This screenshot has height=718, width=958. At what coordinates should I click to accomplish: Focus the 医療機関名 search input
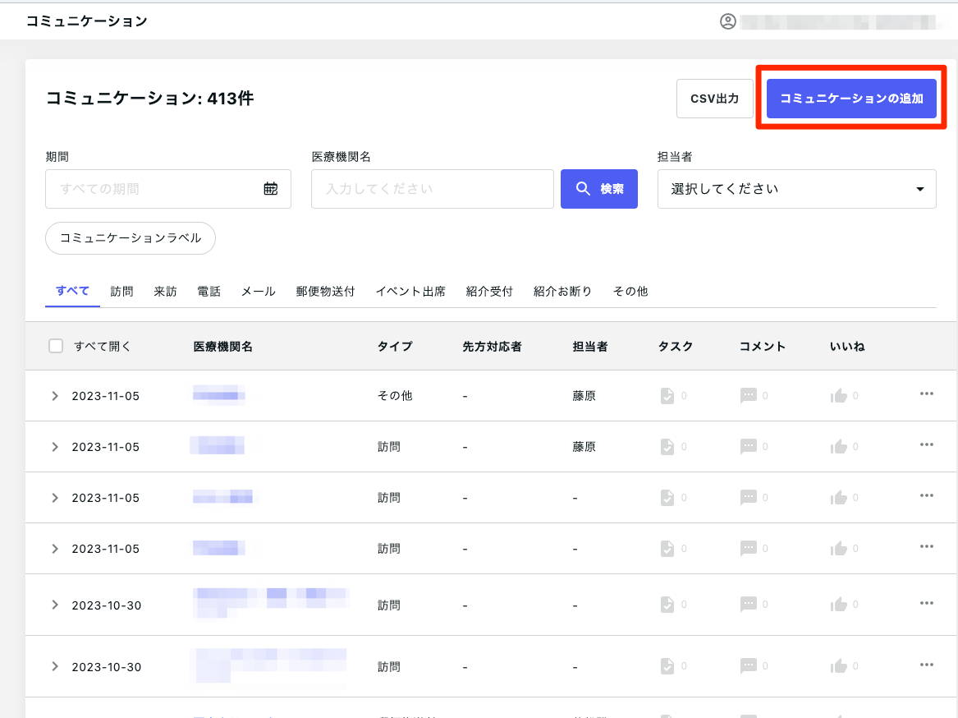[433, 189]
